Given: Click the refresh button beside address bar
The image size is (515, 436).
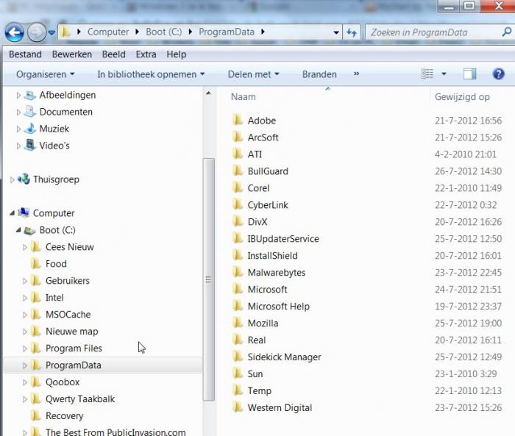Looking at the screenshot, I should pyautogui.click(x=352, y=32).
